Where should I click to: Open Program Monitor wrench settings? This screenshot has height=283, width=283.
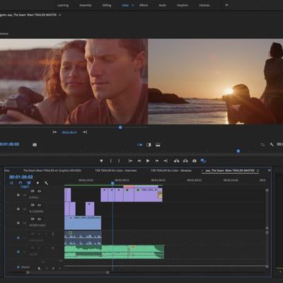(272, 144)
